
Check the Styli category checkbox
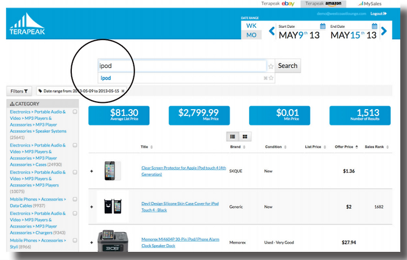(75, 240)
